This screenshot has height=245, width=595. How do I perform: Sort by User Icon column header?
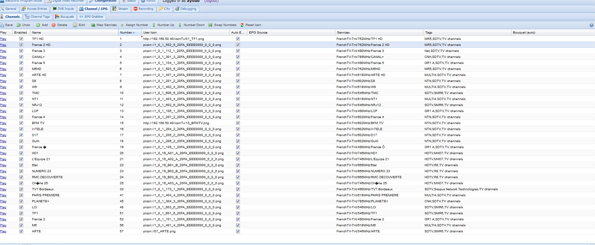coord(185,33)
